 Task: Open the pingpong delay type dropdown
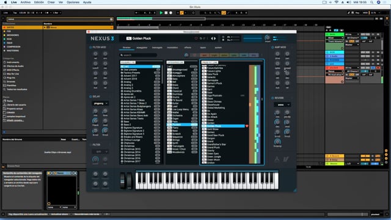tap(100, 103)
